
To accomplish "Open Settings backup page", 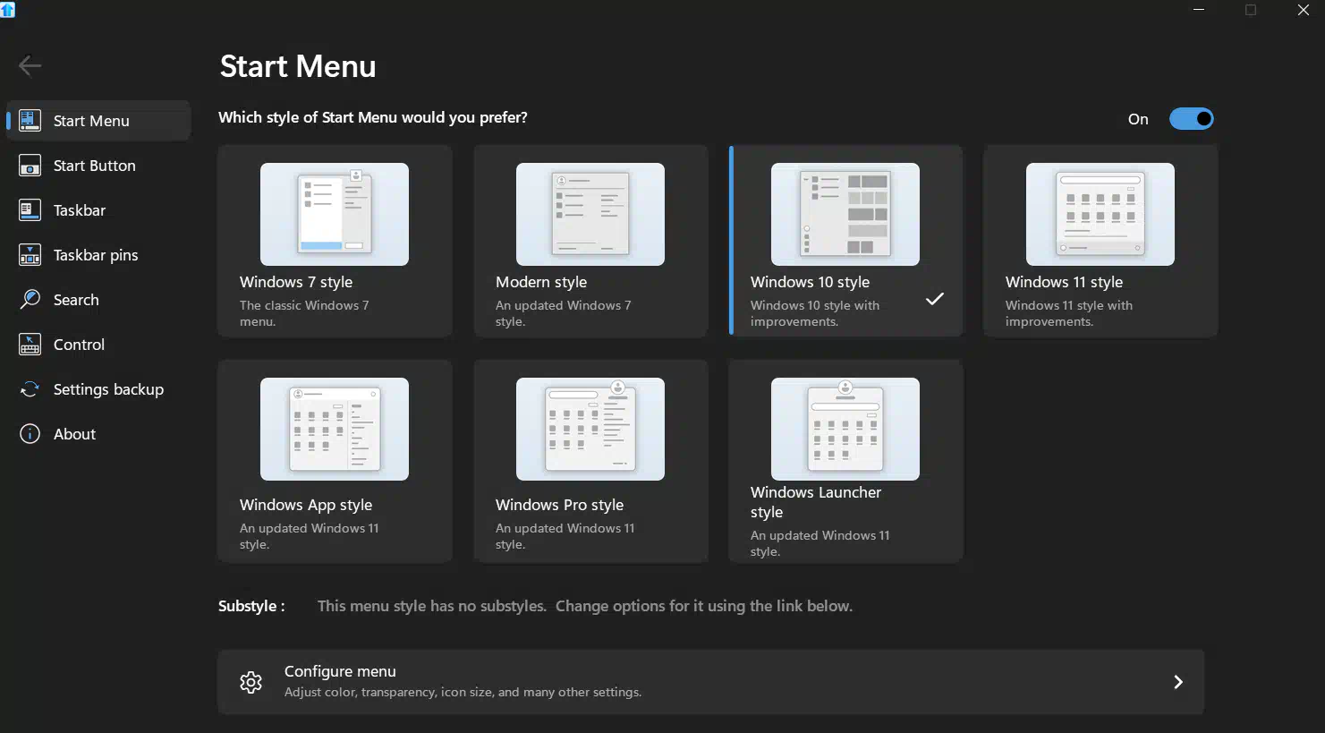I will pyautogui.click(x=98, y=389).
